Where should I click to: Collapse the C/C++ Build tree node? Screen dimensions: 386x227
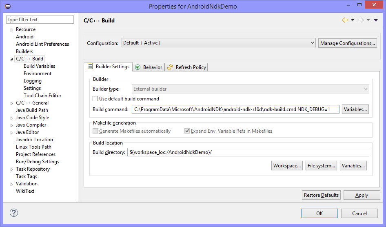[11, 59]
